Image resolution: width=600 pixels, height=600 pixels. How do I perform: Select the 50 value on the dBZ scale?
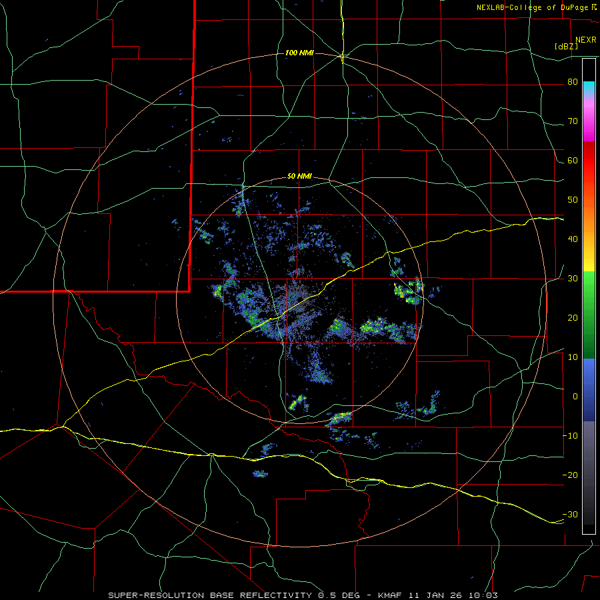pos(573,200)
